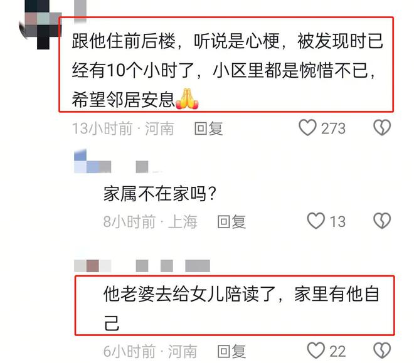Dislike the Henan neighbor comment with broken heart
Screen dimensions: 414x363
[382, 128]
